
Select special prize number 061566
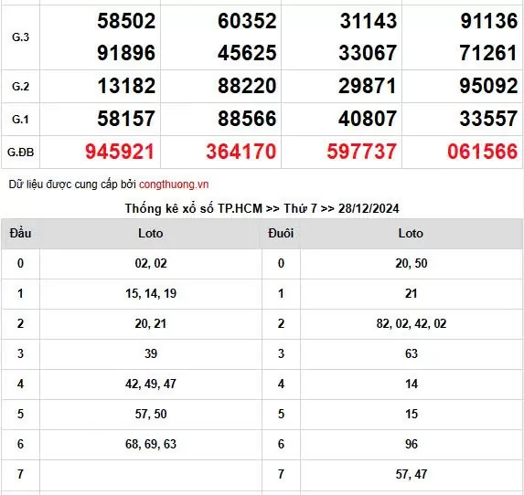tap(483, 152)
